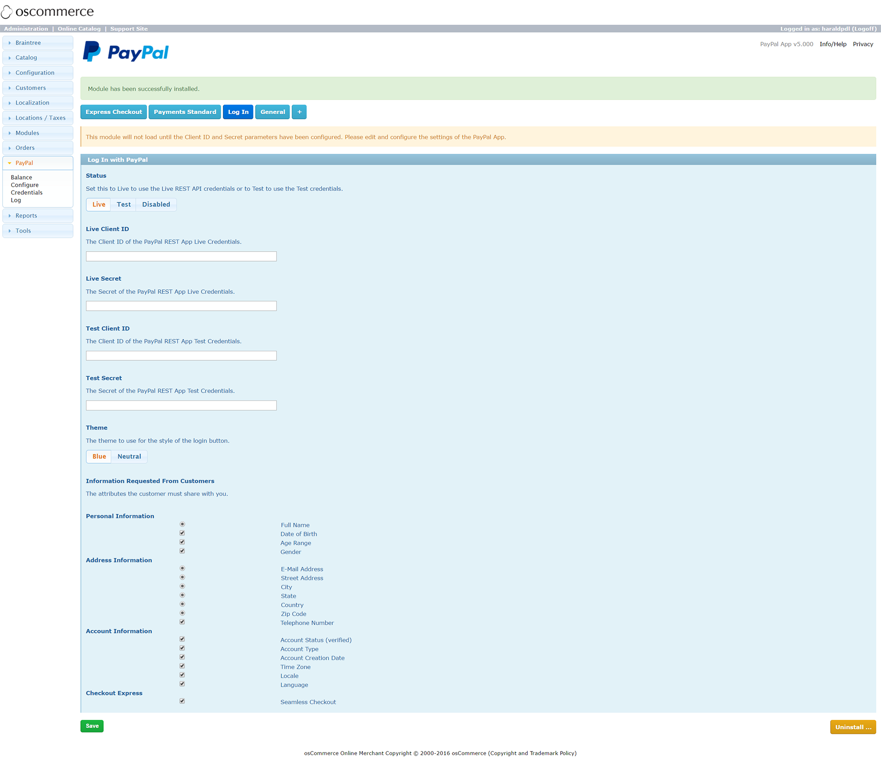Click the PayPal logo image
The image size is (881, 763).
pyautogui.click(x=126, y=52)
